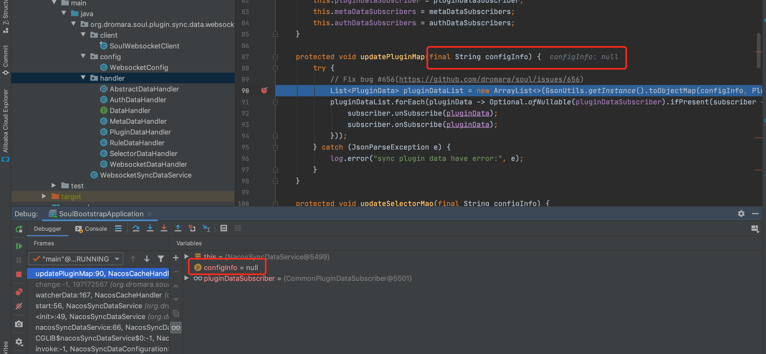Open Commit side tool window
Screen dimensions: 766x354
[5, 60]
